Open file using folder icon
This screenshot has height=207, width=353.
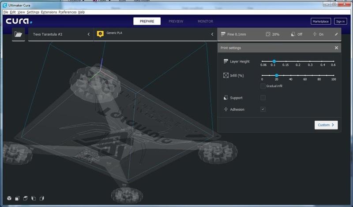point(18,34)
